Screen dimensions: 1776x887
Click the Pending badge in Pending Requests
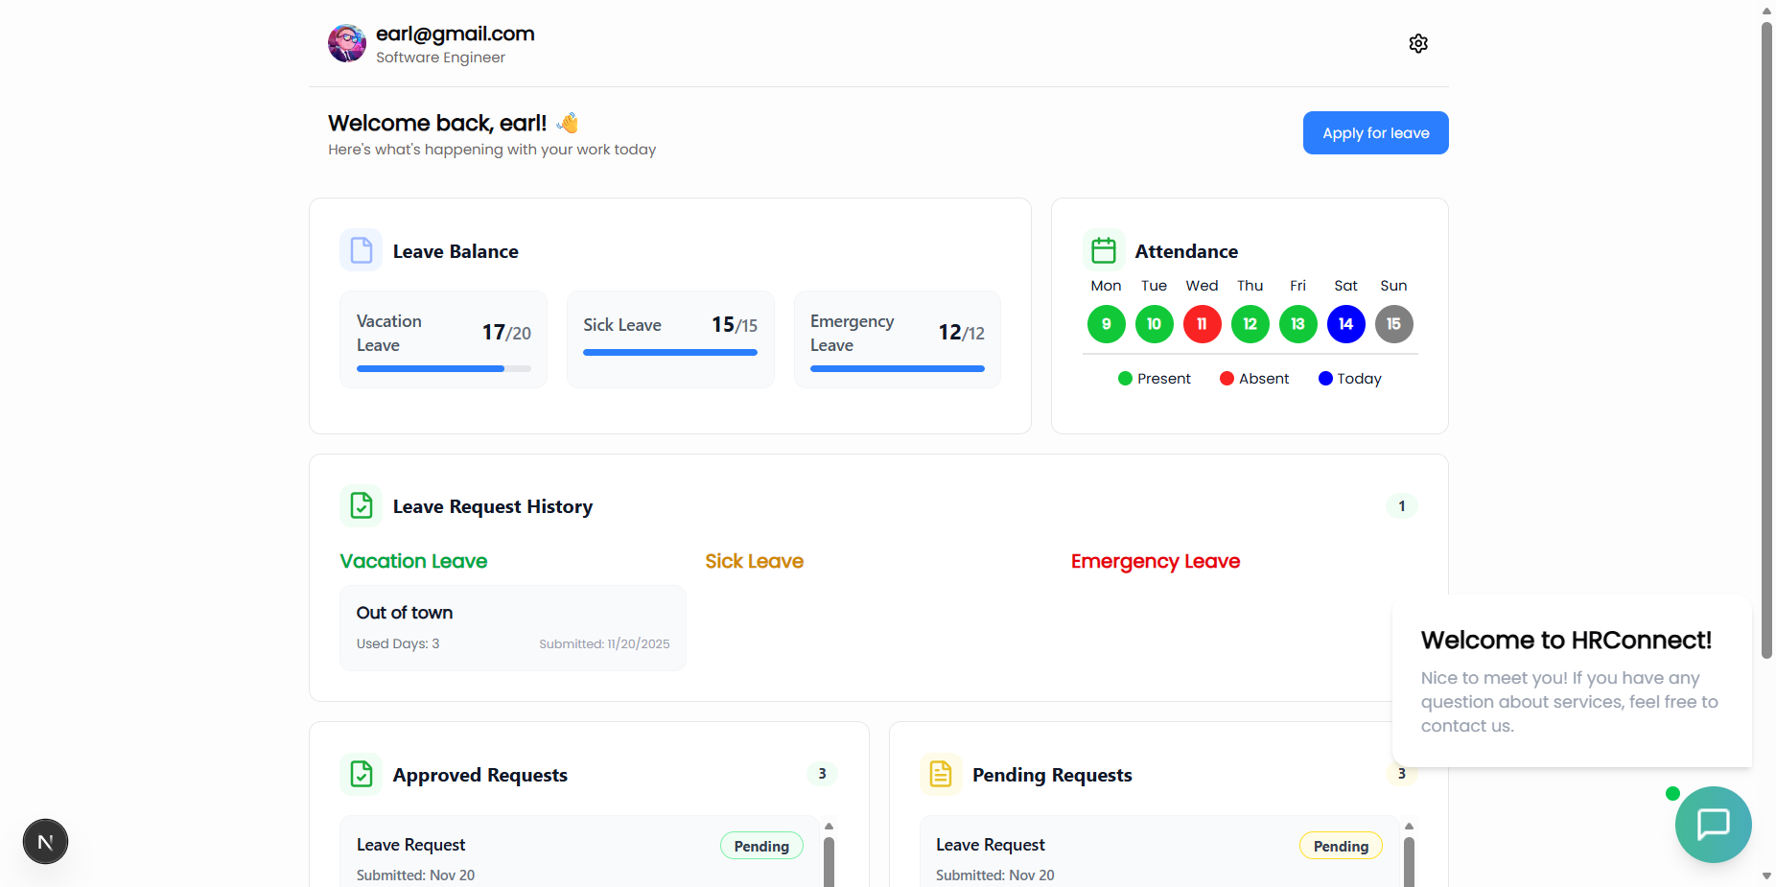click(x=1340, y=846)
